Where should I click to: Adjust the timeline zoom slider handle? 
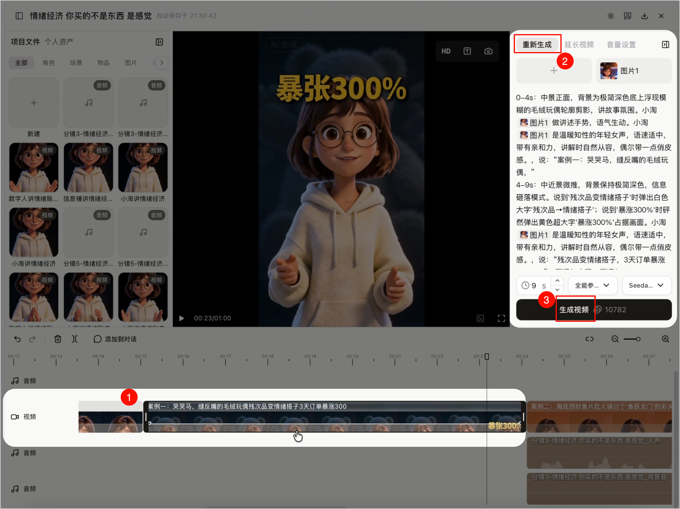(x=638, y=339)
